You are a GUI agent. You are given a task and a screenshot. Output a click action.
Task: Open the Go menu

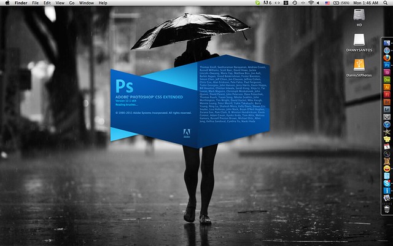[x=72, y=3]
